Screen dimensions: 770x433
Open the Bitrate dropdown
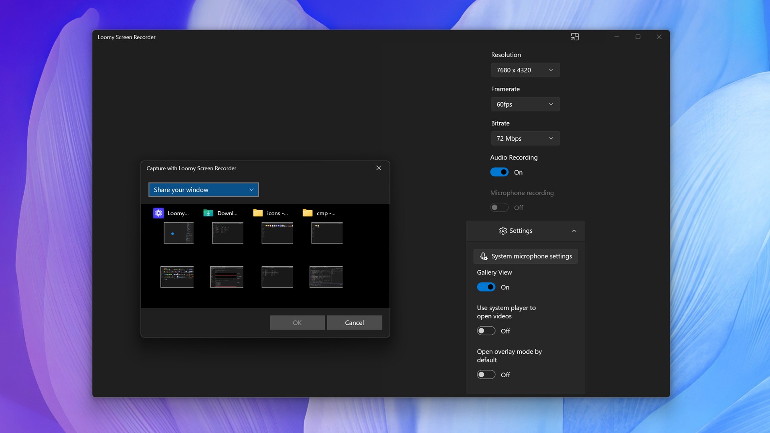[x=525, y=138]
